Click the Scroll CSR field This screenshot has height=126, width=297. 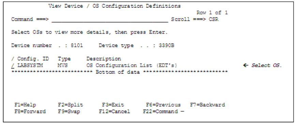(x=214, y=19)
